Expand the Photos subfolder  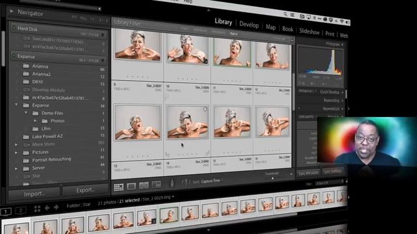(x=35, y=121)
